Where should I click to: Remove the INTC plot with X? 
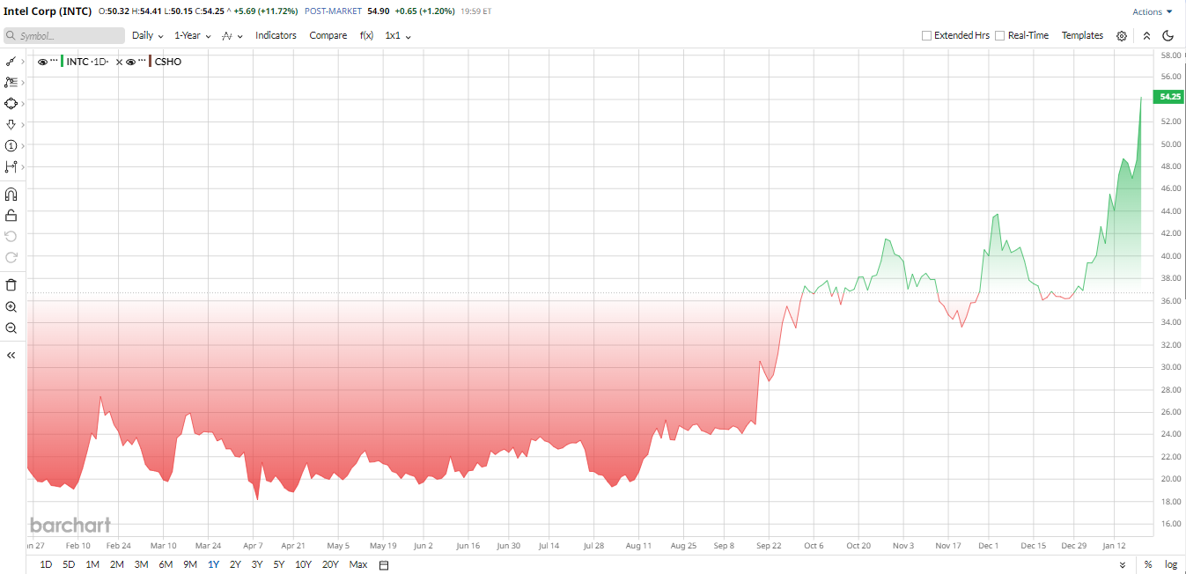pyautogui.click(x=120, y=62)
